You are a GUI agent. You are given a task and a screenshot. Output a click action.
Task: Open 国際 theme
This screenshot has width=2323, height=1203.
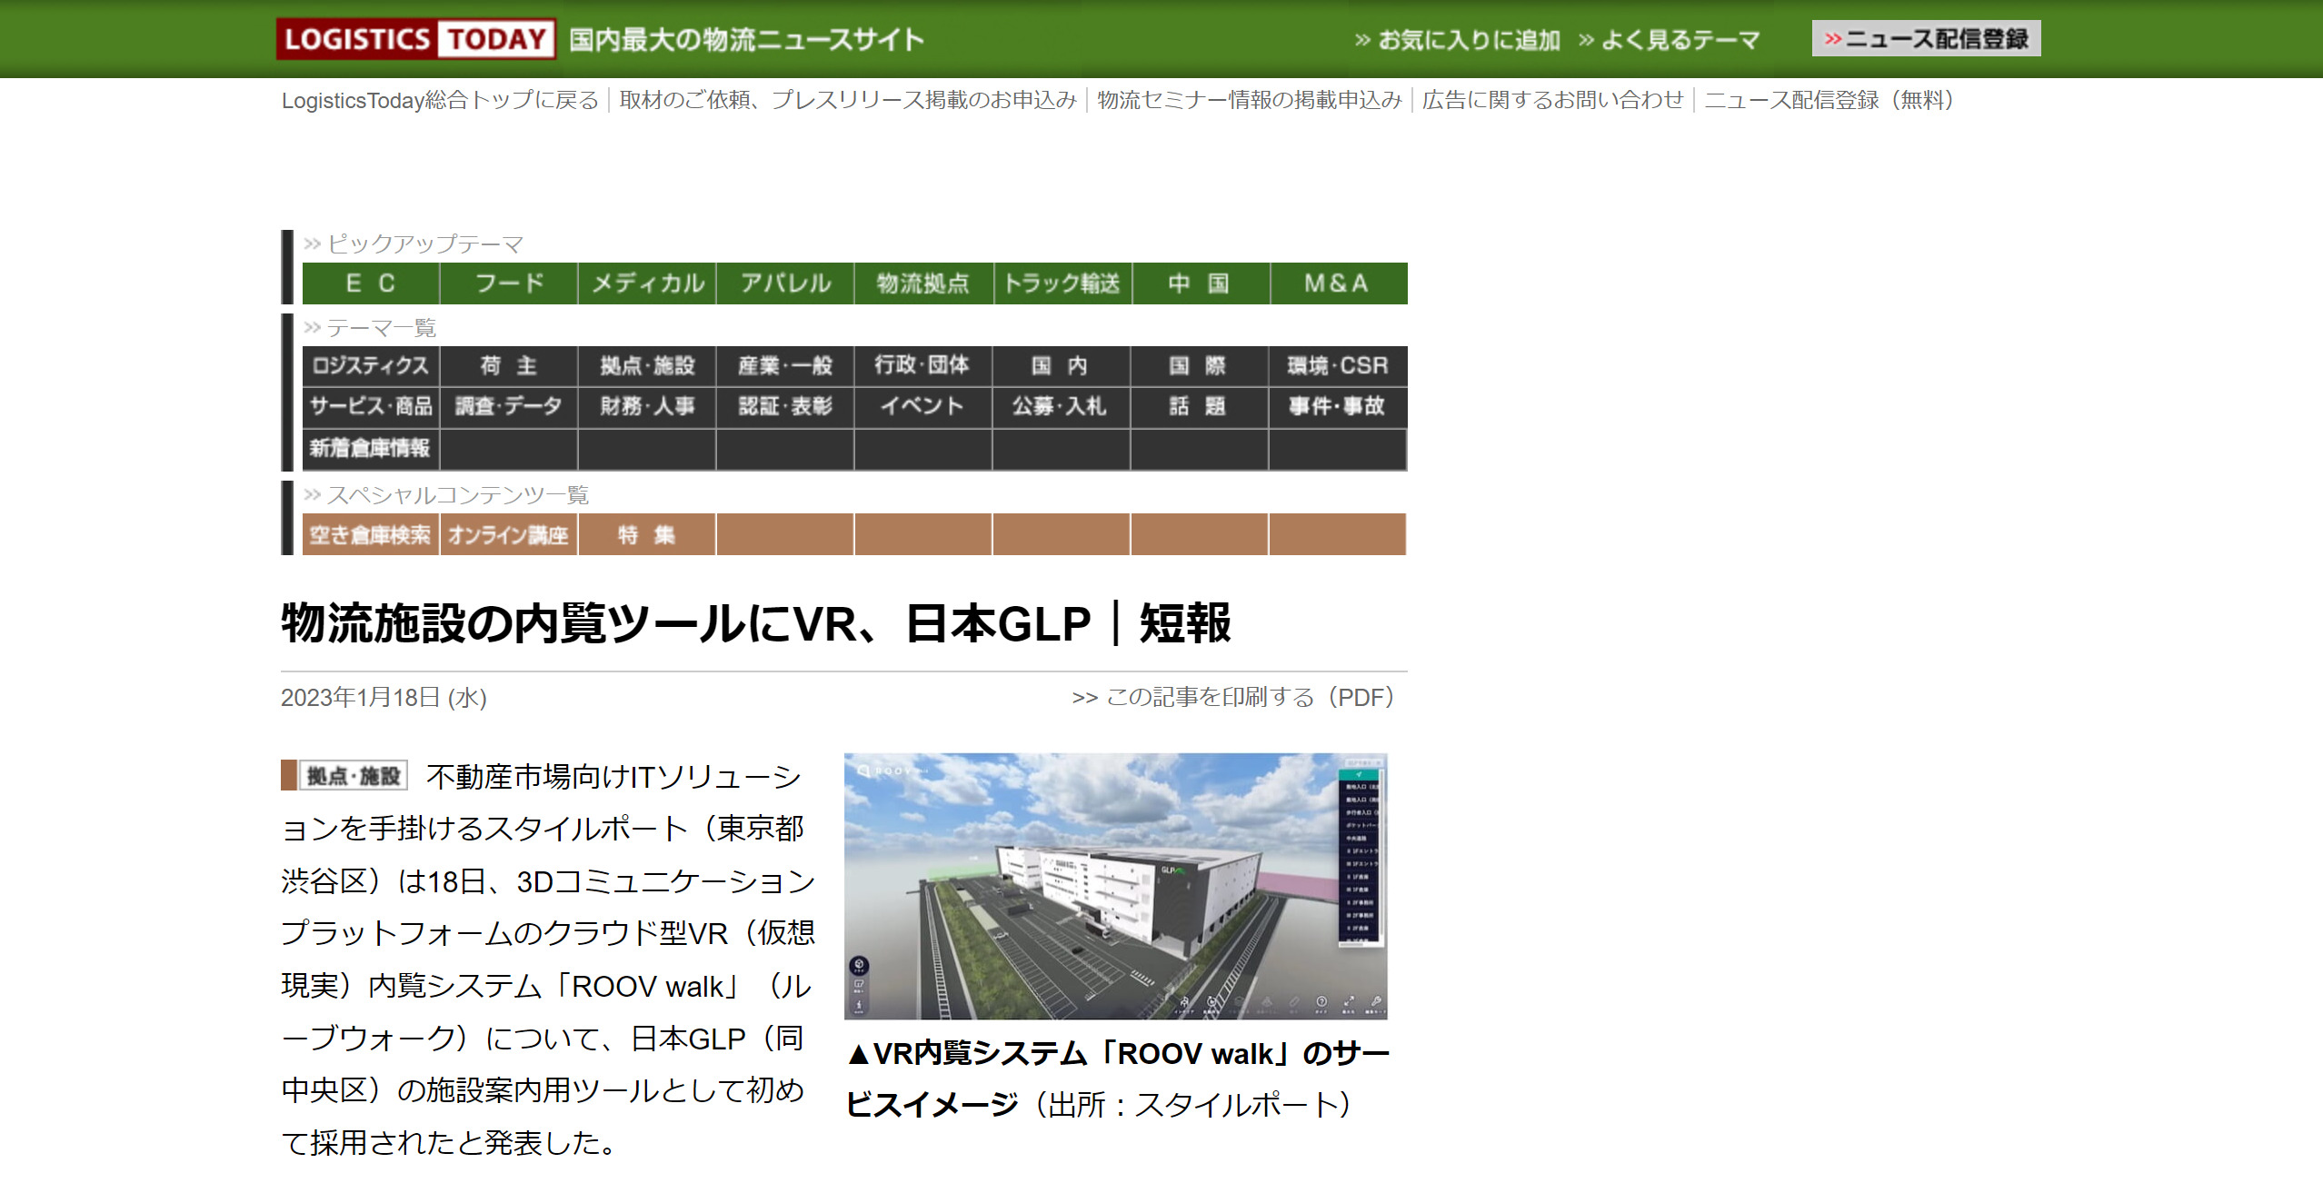[1200, 365]
